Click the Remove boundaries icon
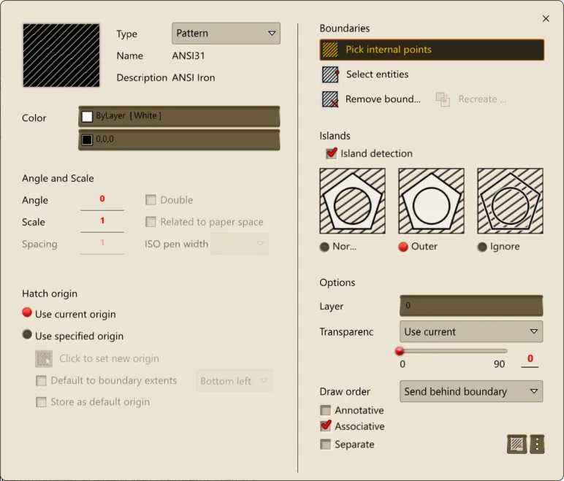 pos(331,99)
